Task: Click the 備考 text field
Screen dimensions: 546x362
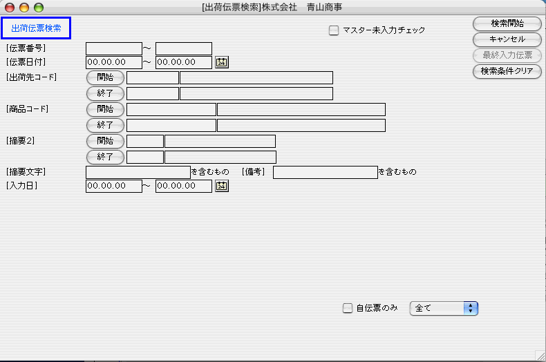Action: point(325,172)
